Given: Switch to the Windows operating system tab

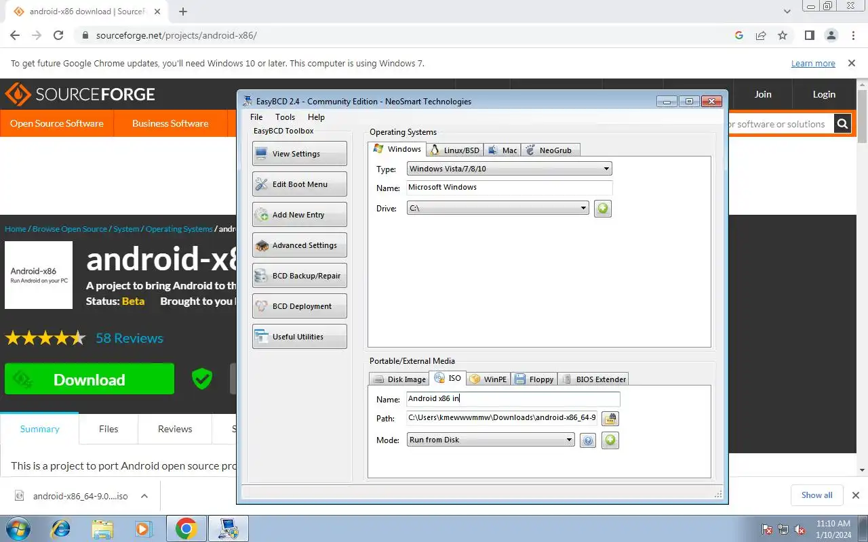Looking at the screenshot, I should click(x=397, y=149).
